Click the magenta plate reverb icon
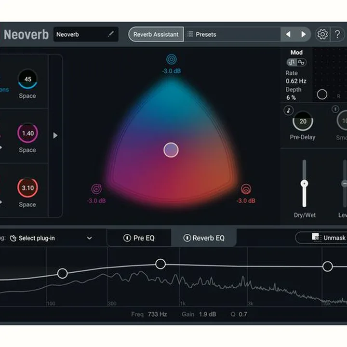Screen dimensions: 347x347 [96, 189]
